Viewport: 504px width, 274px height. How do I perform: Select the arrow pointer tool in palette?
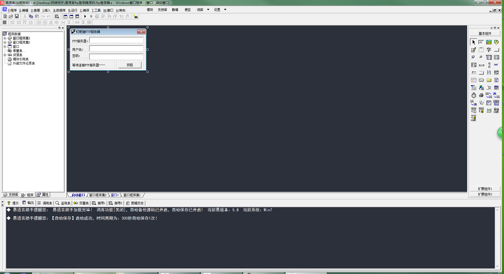point(474,42)
